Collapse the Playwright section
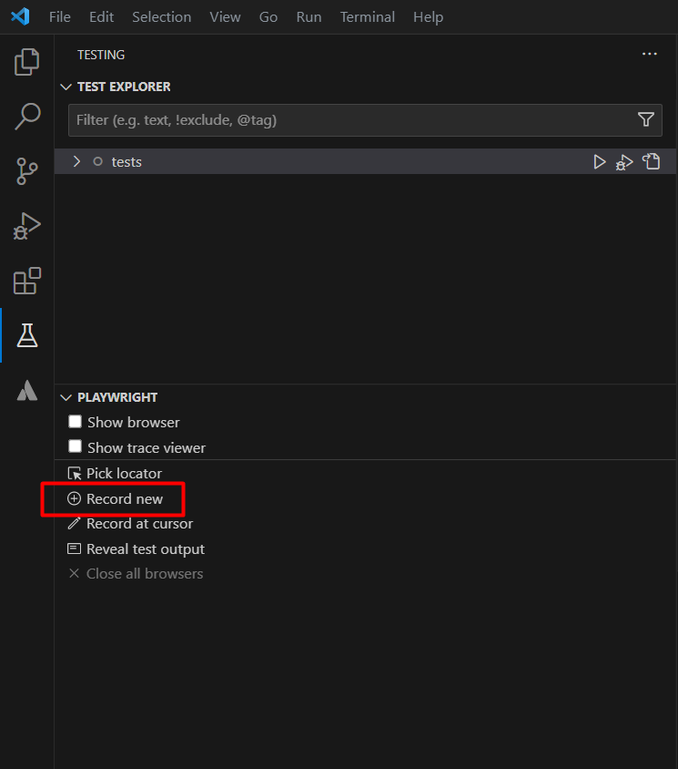The height and width of the screenshot is (769, 678). (x=66, y=397)
